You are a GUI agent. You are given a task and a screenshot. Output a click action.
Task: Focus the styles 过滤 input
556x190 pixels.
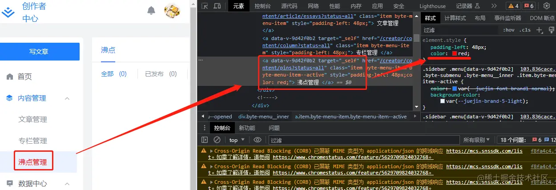tap(460, 30)
